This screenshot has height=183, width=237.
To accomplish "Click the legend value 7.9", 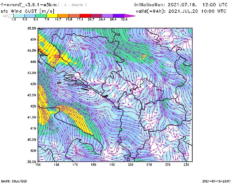I will (x=47, y=19).
